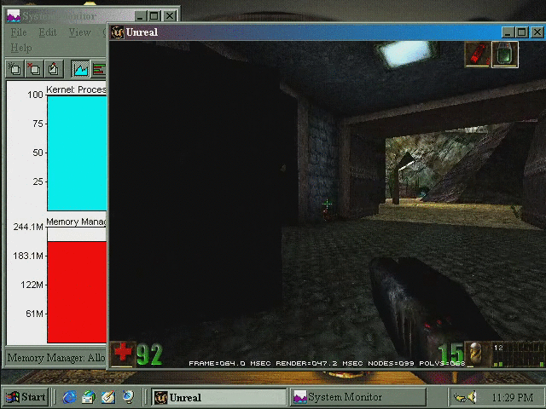Open the View menu in System Monitor

pyautogui.click(x=79, y=32)
